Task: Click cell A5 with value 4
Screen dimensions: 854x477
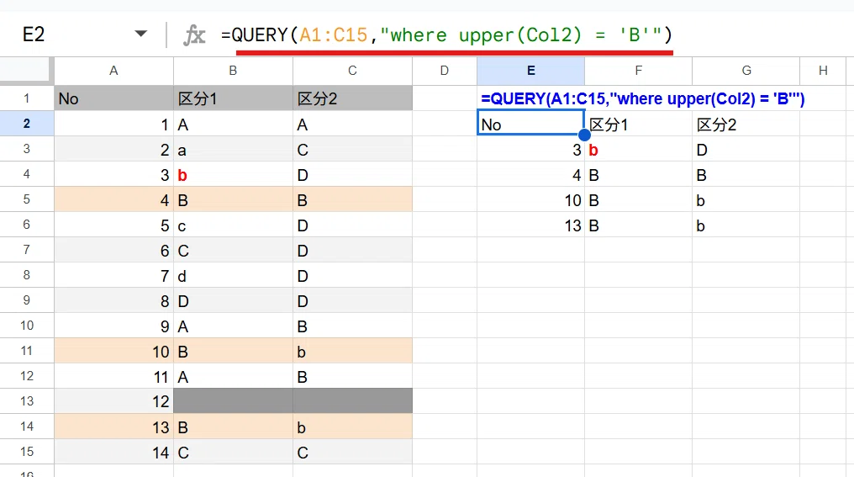Action: 113,199
